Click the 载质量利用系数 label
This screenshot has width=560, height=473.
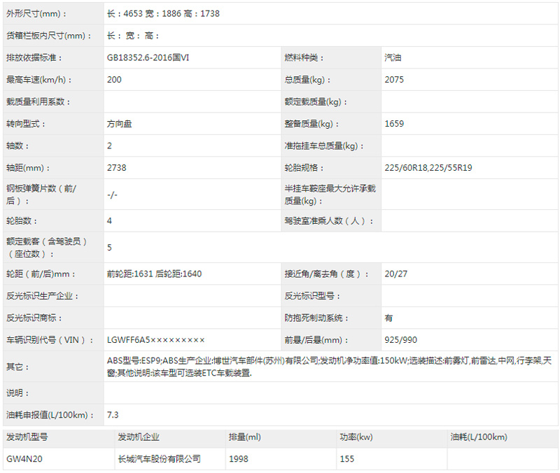pyautogui.click(x=38, y=101)
